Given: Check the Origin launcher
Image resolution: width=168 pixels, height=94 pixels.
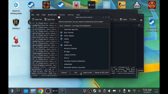Looking at the screenshot, I should (61, 42).
